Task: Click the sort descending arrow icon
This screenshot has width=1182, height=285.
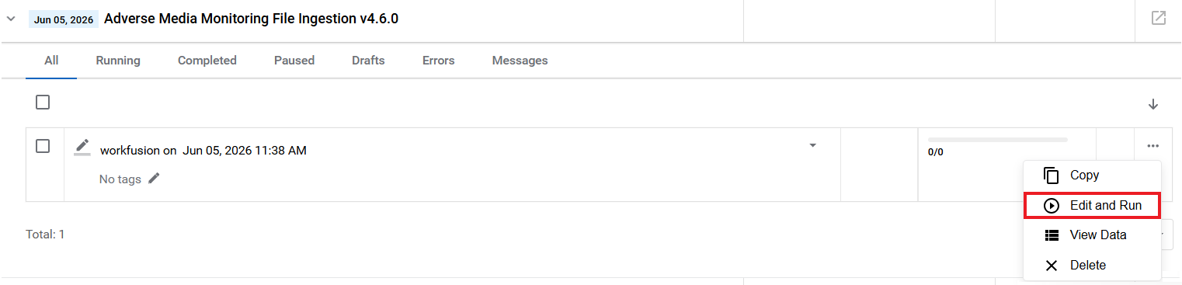Action: click(x=1153, y=104)
